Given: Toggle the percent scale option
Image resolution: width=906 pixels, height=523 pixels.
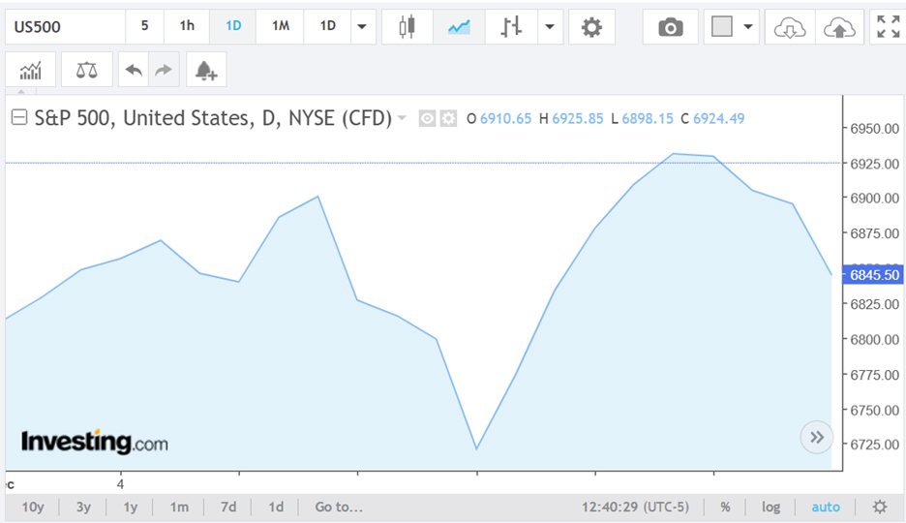Looking at the screenshot, I should [725, 507].
